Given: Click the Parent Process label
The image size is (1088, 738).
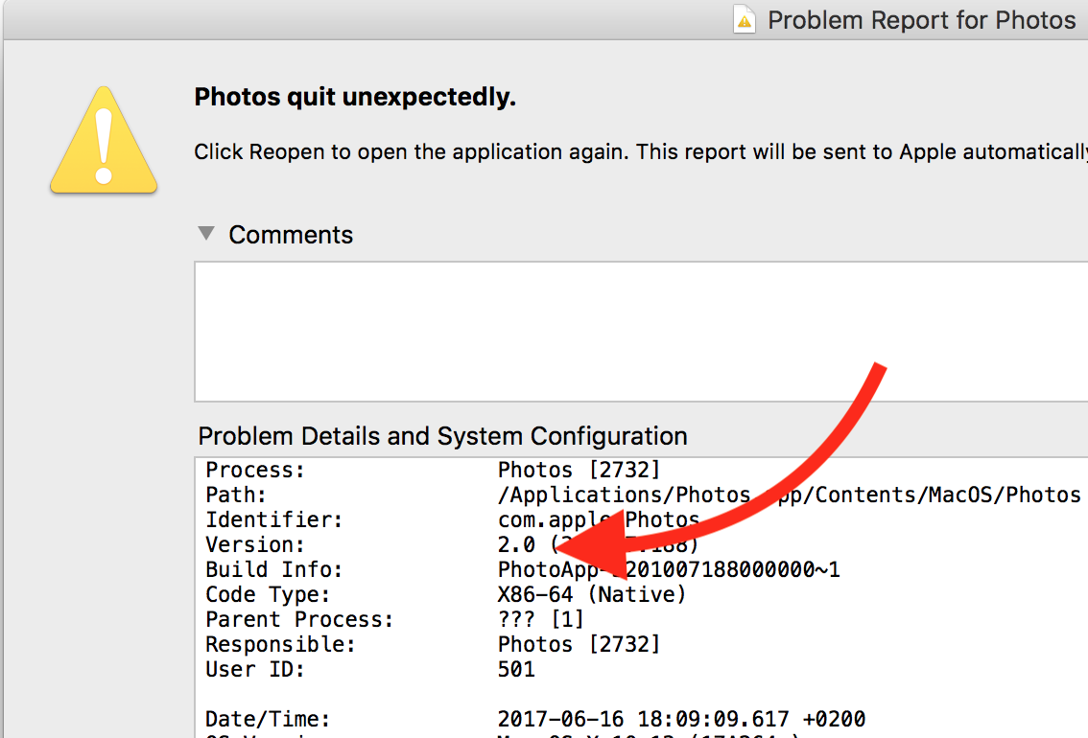Looking at the screenshot, I should click(x=299, y=619).
